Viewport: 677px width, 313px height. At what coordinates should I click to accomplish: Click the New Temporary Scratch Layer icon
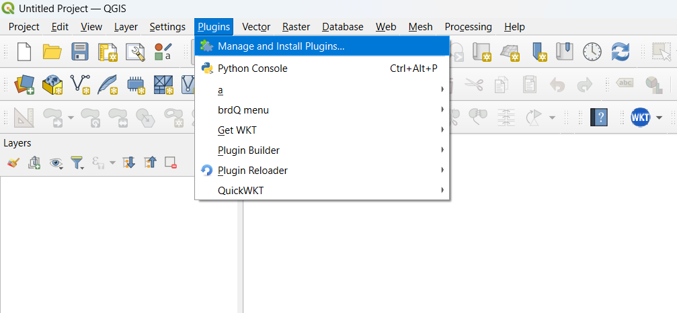[136, 85]
